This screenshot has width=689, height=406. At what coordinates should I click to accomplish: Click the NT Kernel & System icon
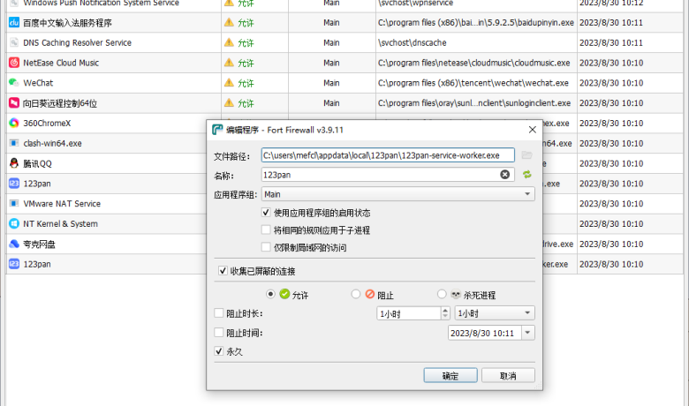click(14, 223)
